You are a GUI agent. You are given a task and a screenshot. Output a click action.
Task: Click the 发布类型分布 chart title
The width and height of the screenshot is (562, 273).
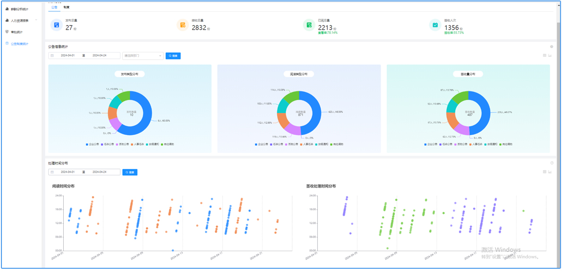coord(130,74)
